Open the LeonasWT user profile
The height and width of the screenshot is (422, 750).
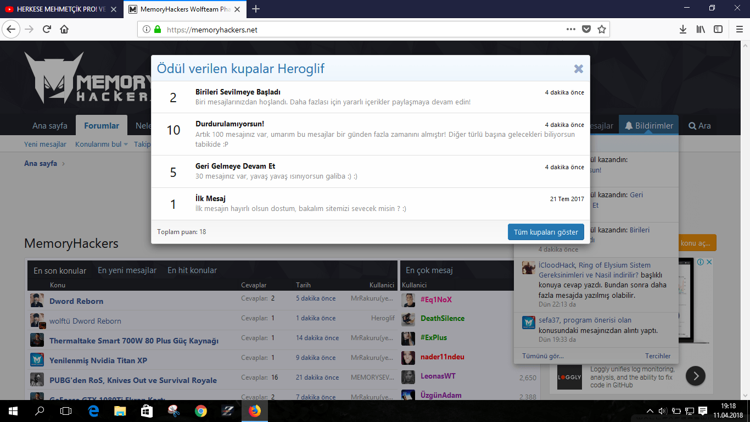pyautogui.click(x=438, y=376)
